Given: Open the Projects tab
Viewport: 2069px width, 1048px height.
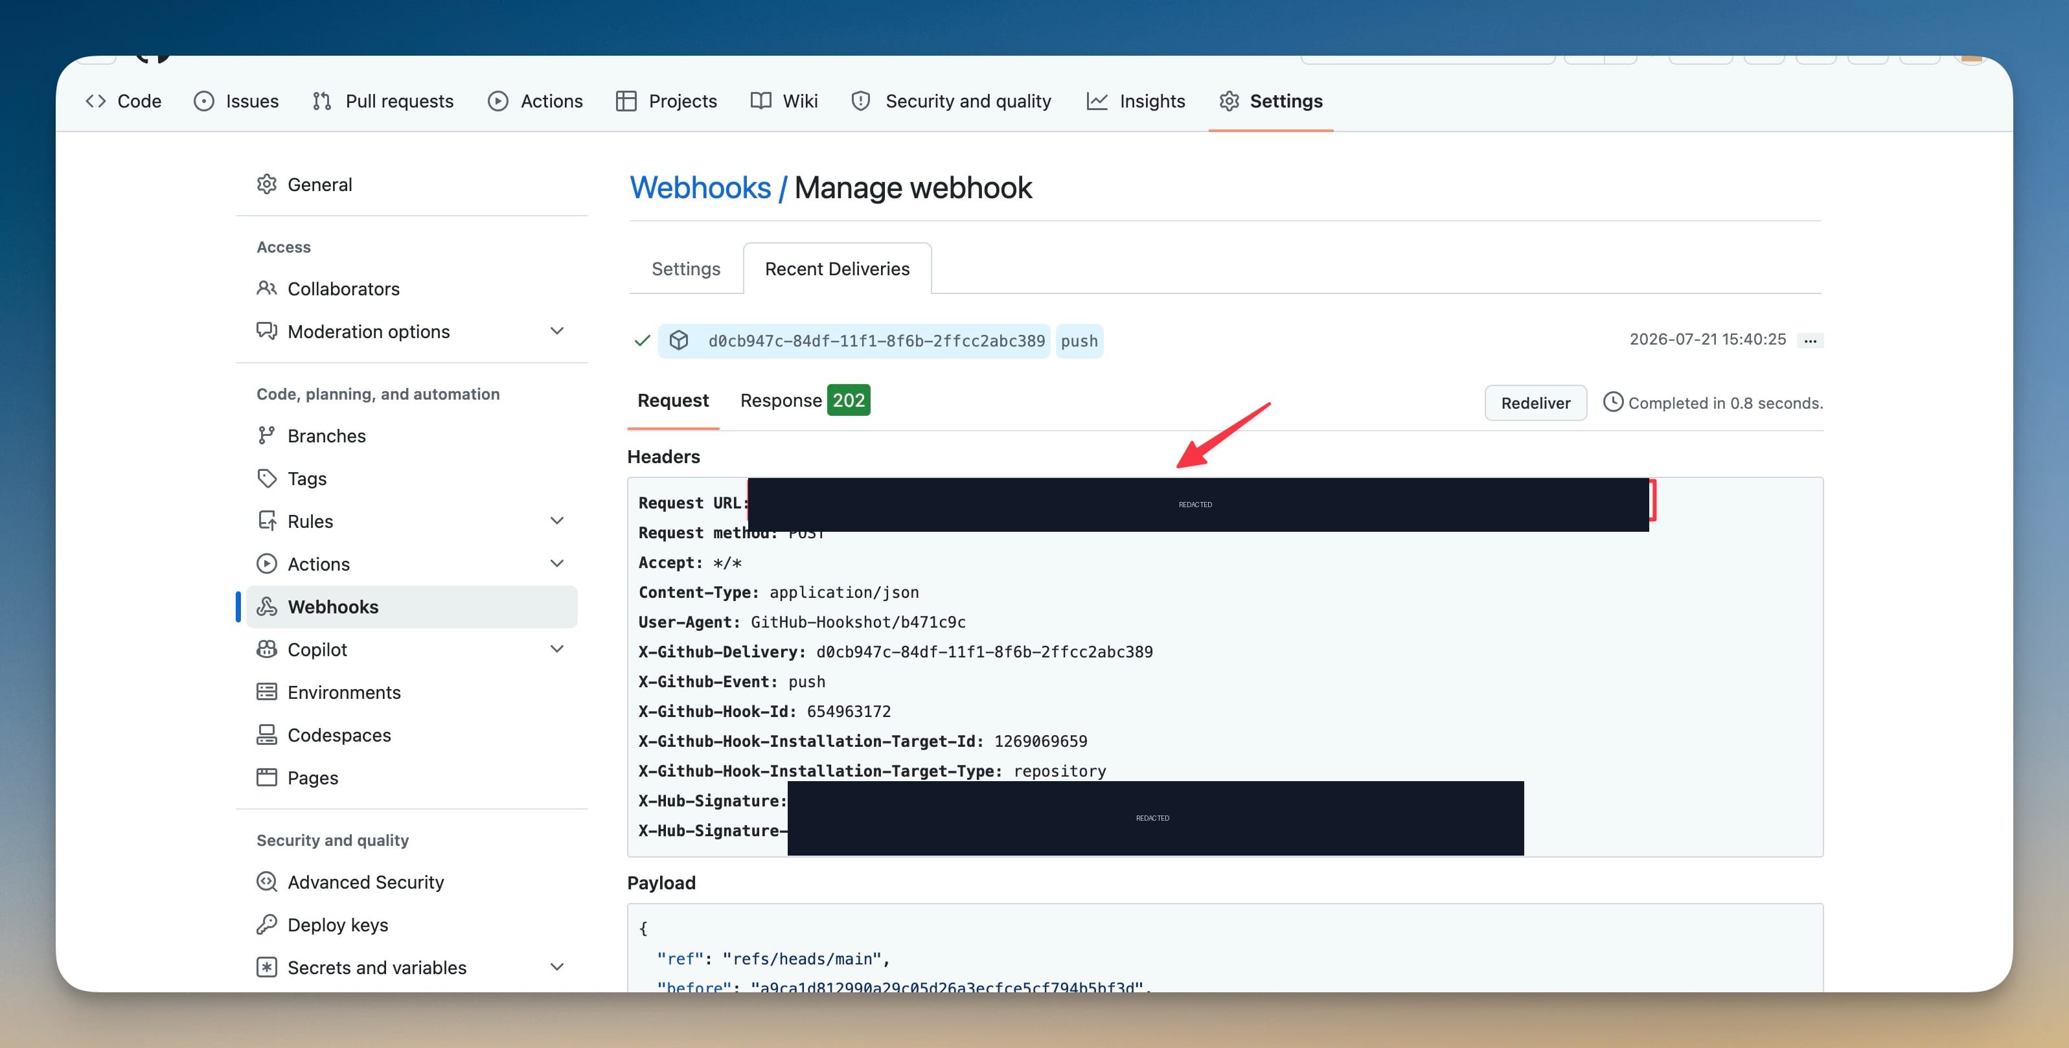Looking at the screenshot, I should [x=666, y=101].
